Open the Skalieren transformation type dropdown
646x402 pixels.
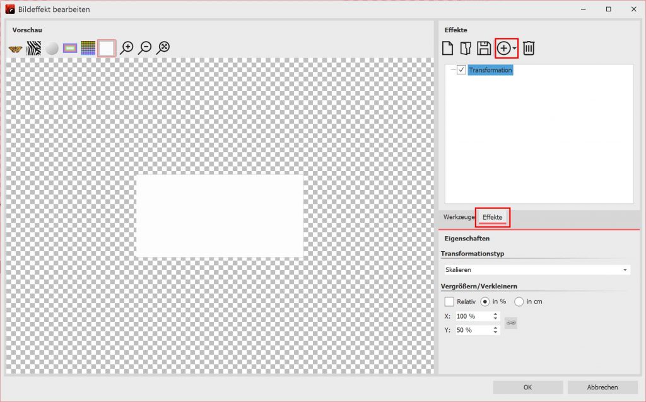537,269
